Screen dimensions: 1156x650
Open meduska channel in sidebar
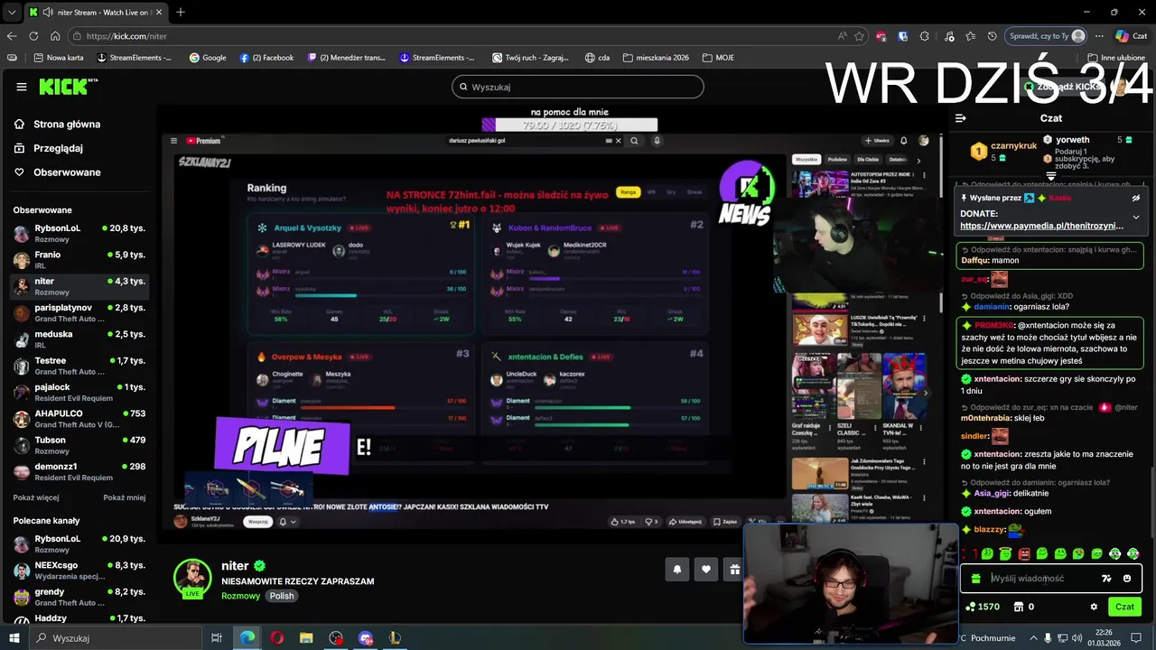tap(79, 339)
